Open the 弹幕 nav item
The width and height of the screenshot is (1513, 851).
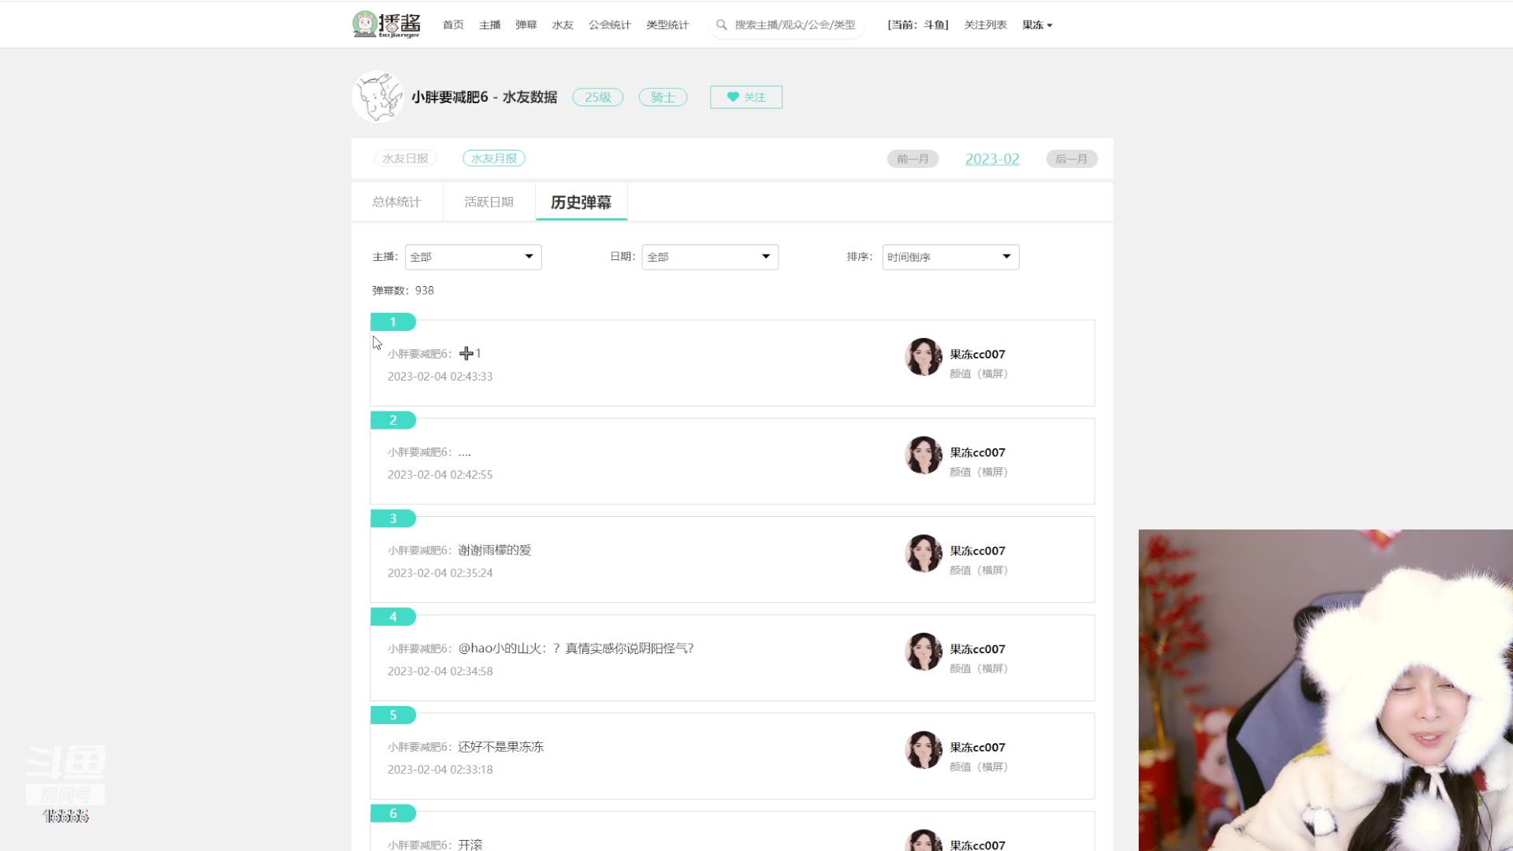tap(526, 25)
